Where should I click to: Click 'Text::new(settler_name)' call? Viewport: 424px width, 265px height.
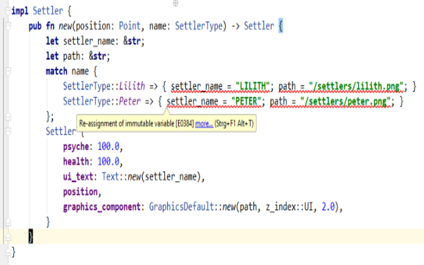click(x=152, y=177)
